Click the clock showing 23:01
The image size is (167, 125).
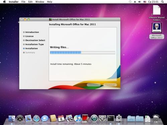coord(153,2)
